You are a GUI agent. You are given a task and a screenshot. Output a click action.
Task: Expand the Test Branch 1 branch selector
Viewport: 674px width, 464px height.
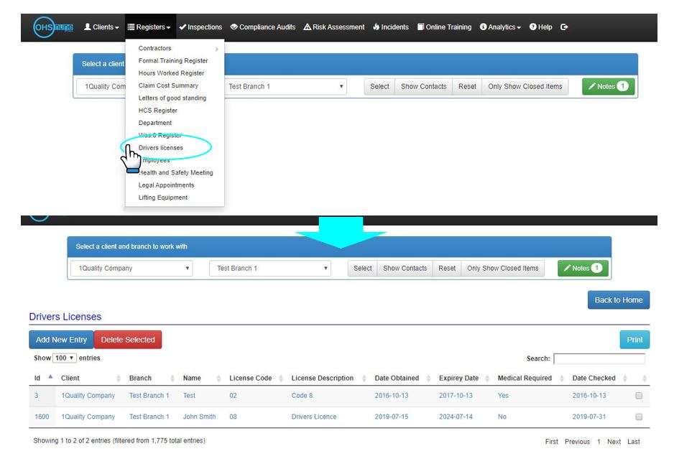tap(269, 267)
